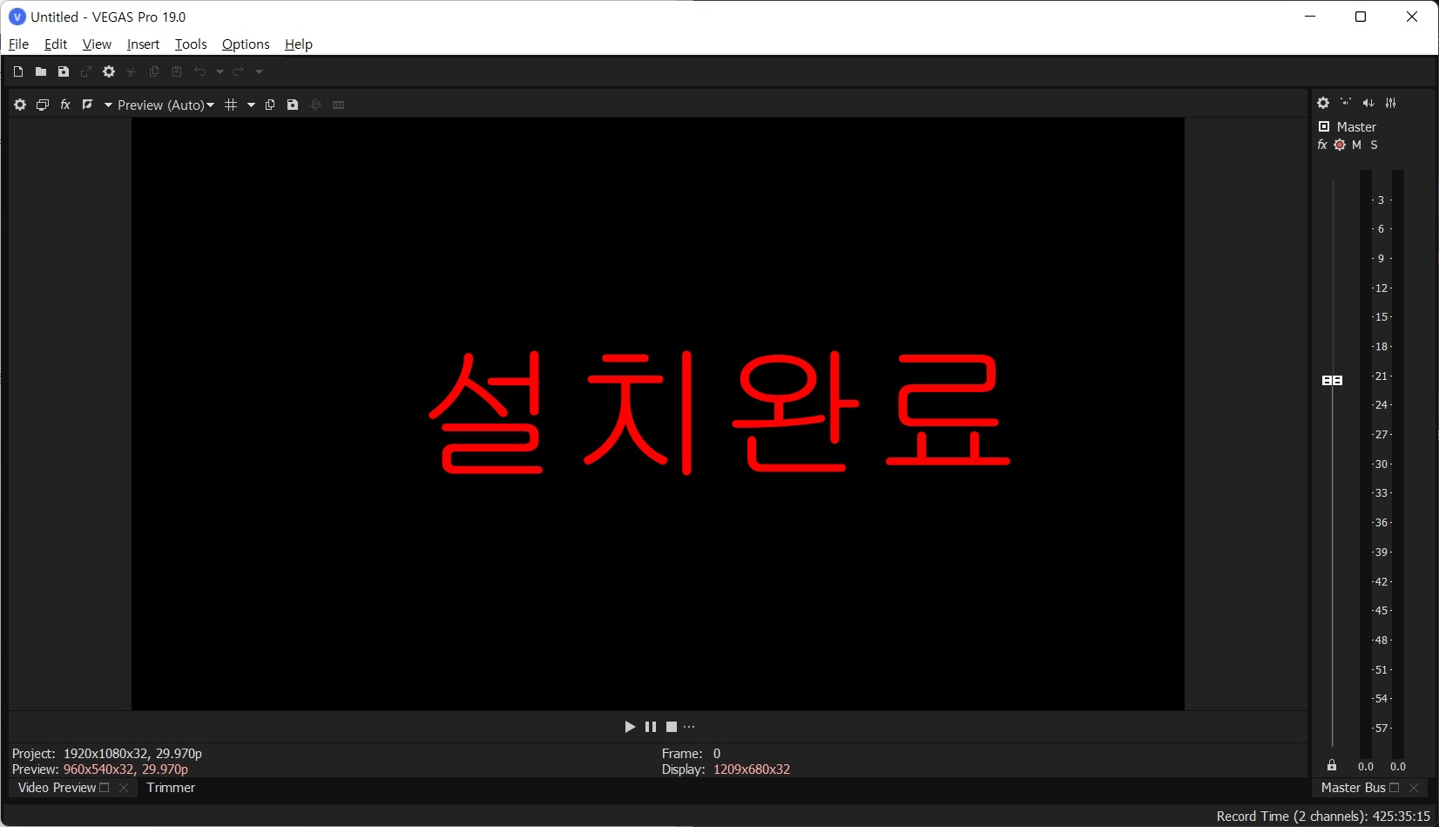Switch to the Trimmer tab

170,787
